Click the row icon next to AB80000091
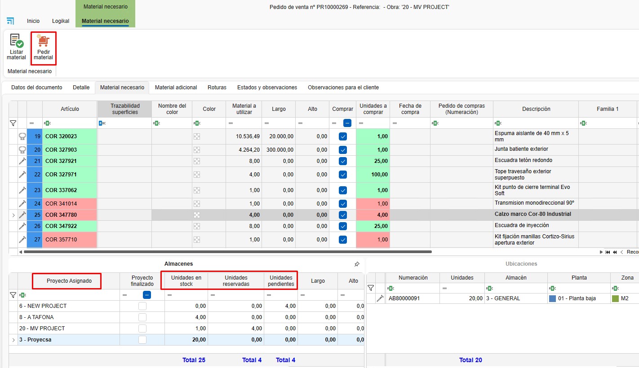639x368 pixels. pos(380,298)
